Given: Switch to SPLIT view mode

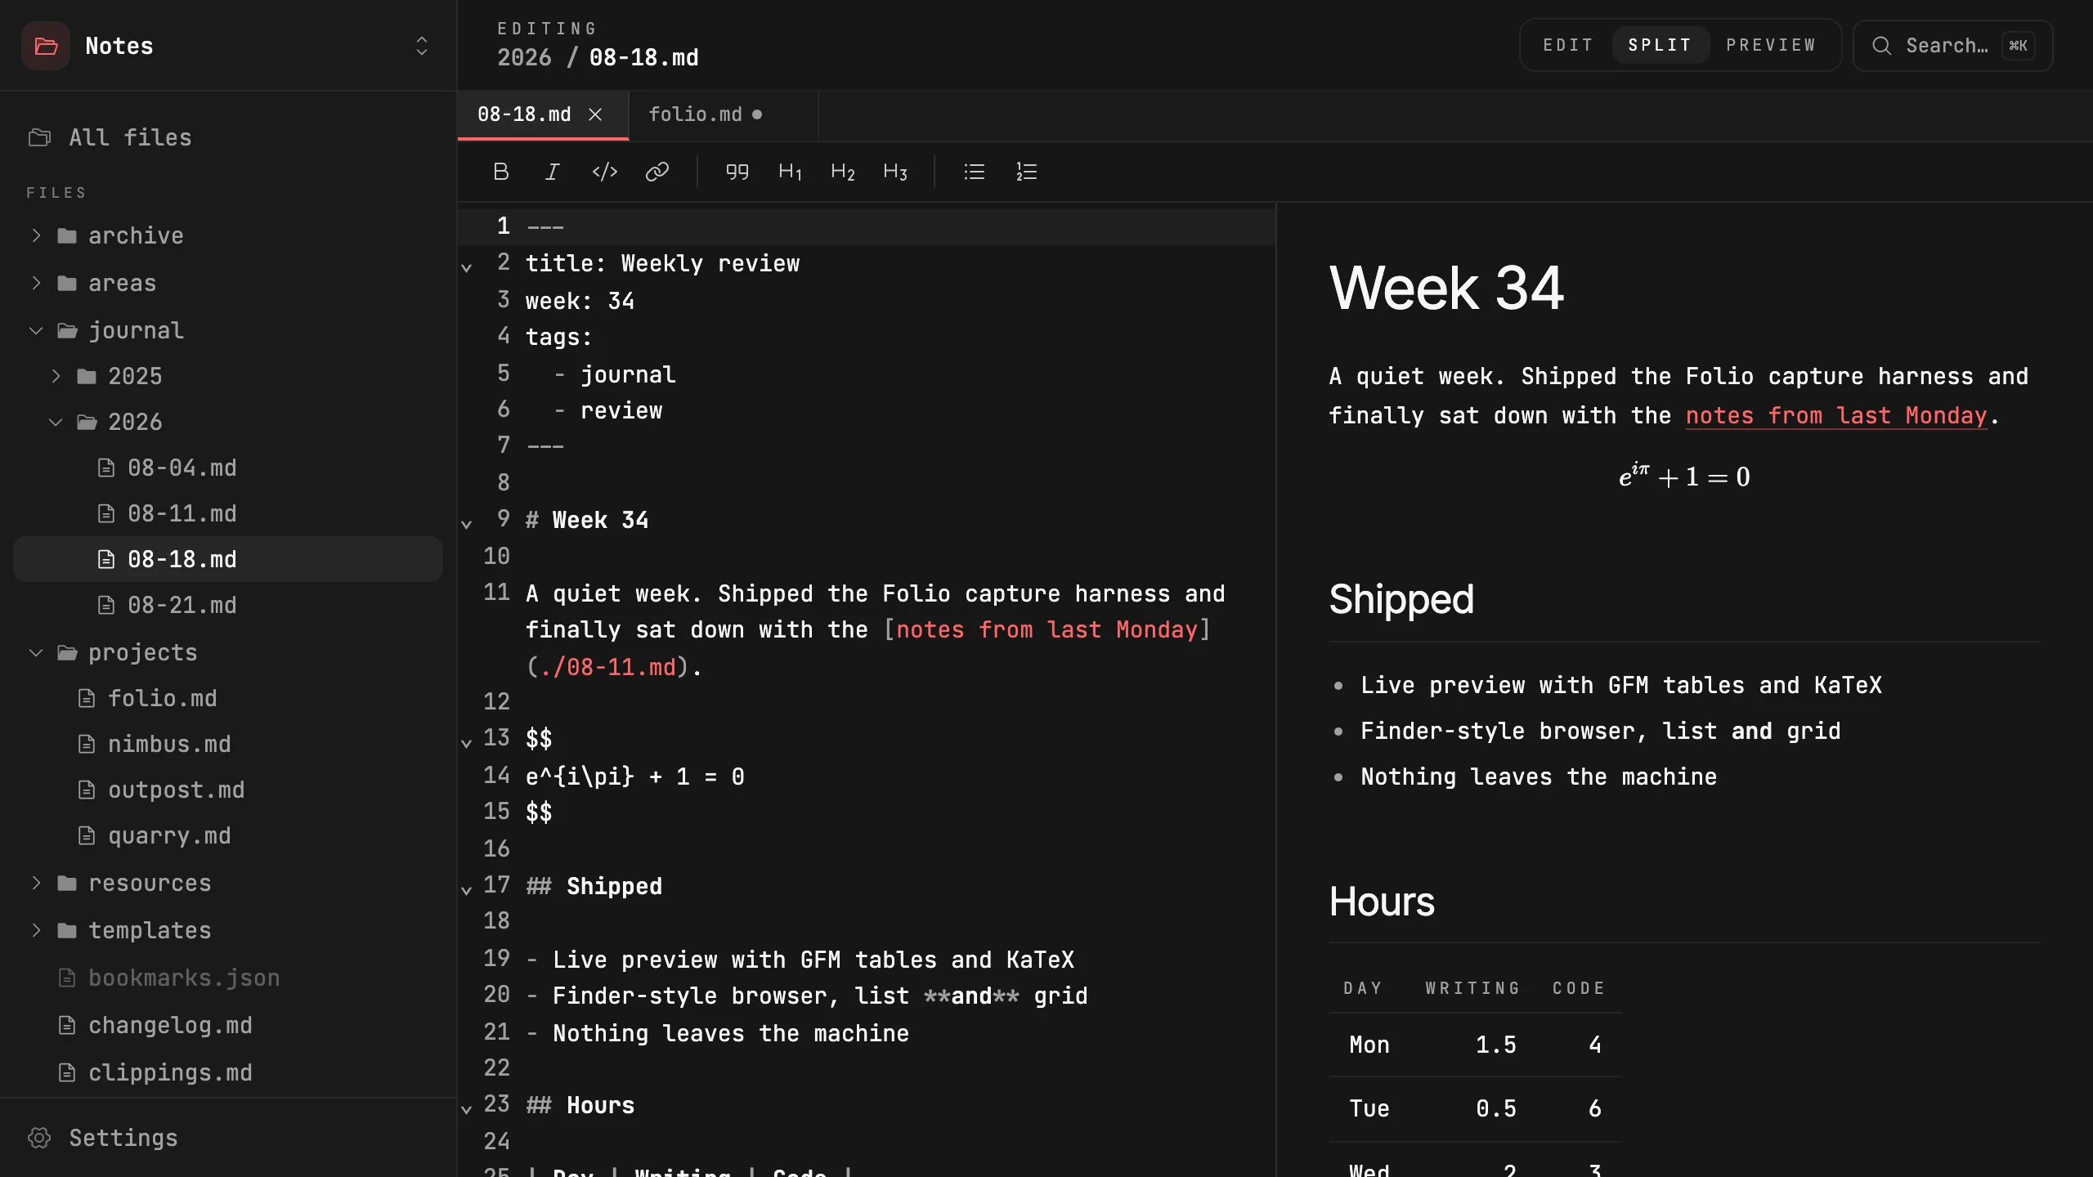Looking at the screenshot, I should [1660, 45].
